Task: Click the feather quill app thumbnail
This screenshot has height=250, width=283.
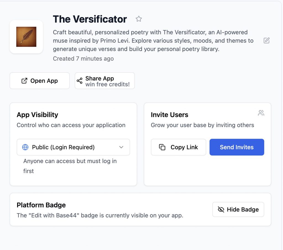Action: [26, 37]
